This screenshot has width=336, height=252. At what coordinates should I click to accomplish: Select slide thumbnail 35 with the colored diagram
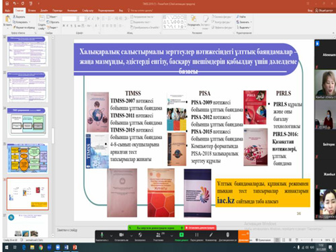click(x=28, y=158)
